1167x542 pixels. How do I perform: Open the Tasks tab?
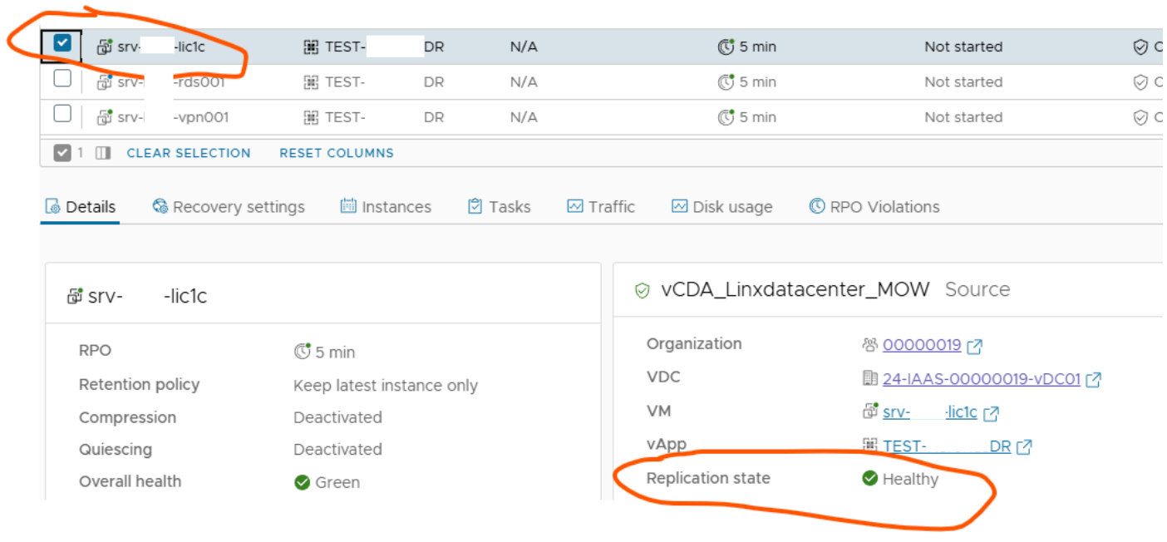click(499, 207)
